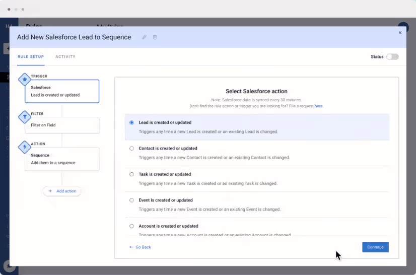Open the Filter on Field step card
This screenshot has width=416, height=275.
[62, 125]
